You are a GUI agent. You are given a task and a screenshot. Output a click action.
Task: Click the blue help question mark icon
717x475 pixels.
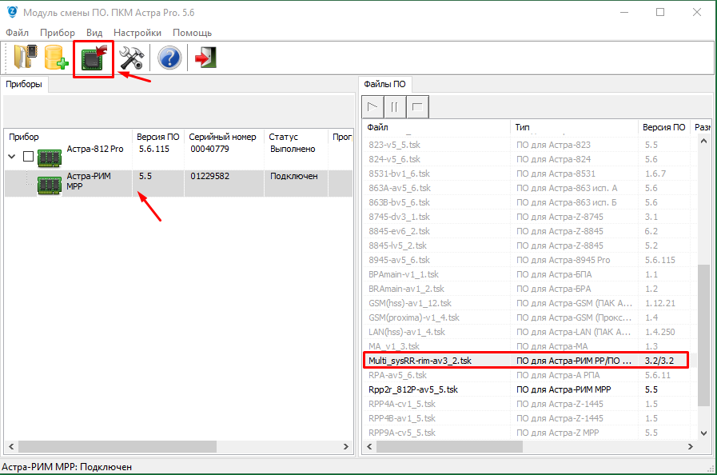[x=169, y=58]
